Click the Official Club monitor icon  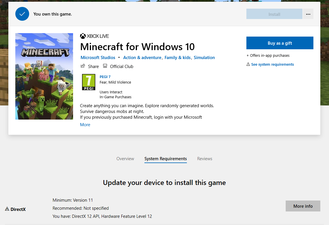(105, 66)
